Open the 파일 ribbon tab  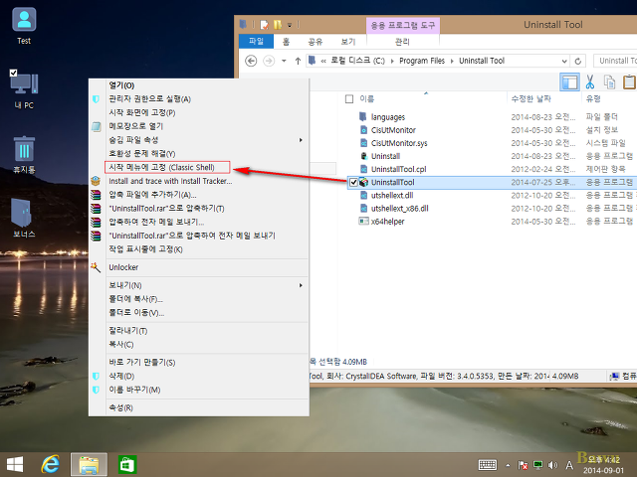(x=256, y=42)
